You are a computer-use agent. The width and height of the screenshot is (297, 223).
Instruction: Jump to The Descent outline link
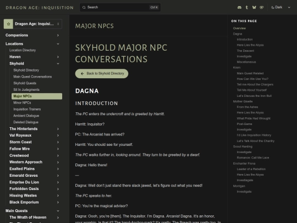pyautogui.click(x=245, y=51)
